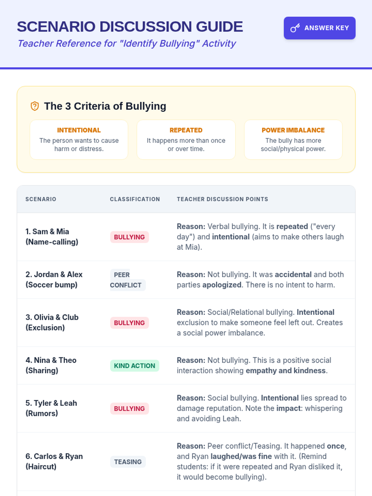Click the key icon in Answer Key
Screen dimensions: 372x496
pos(295,28)
